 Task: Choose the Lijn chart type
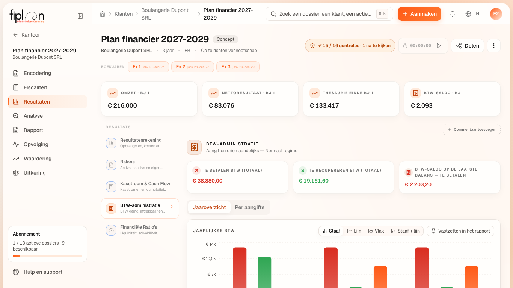tap(354, 231)
